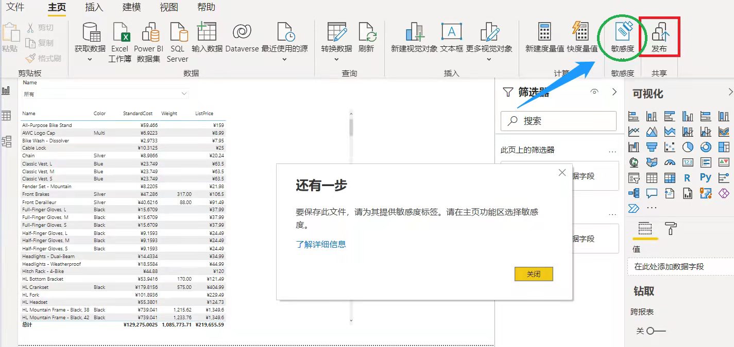
Task: Toggle the 跨报表 cross-report switch
Action: point(656,331)
